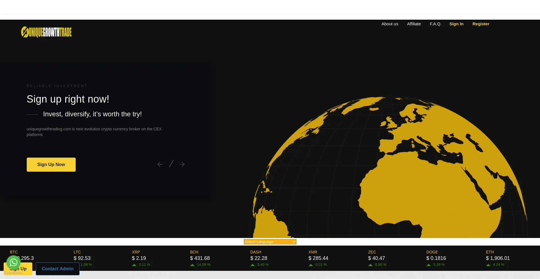The width and height of the screenshot is (540, 279).
Task: Click the green up arrow under XRP
Action: (134, 265)
